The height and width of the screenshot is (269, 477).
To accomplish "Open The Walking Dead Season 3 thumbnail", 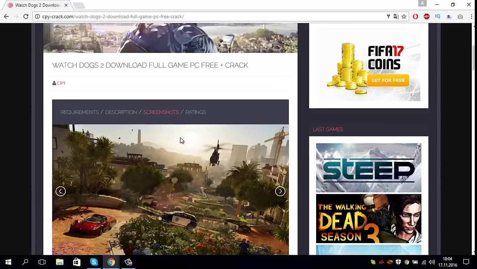I will pyautogui.click(x=369, y=219).
